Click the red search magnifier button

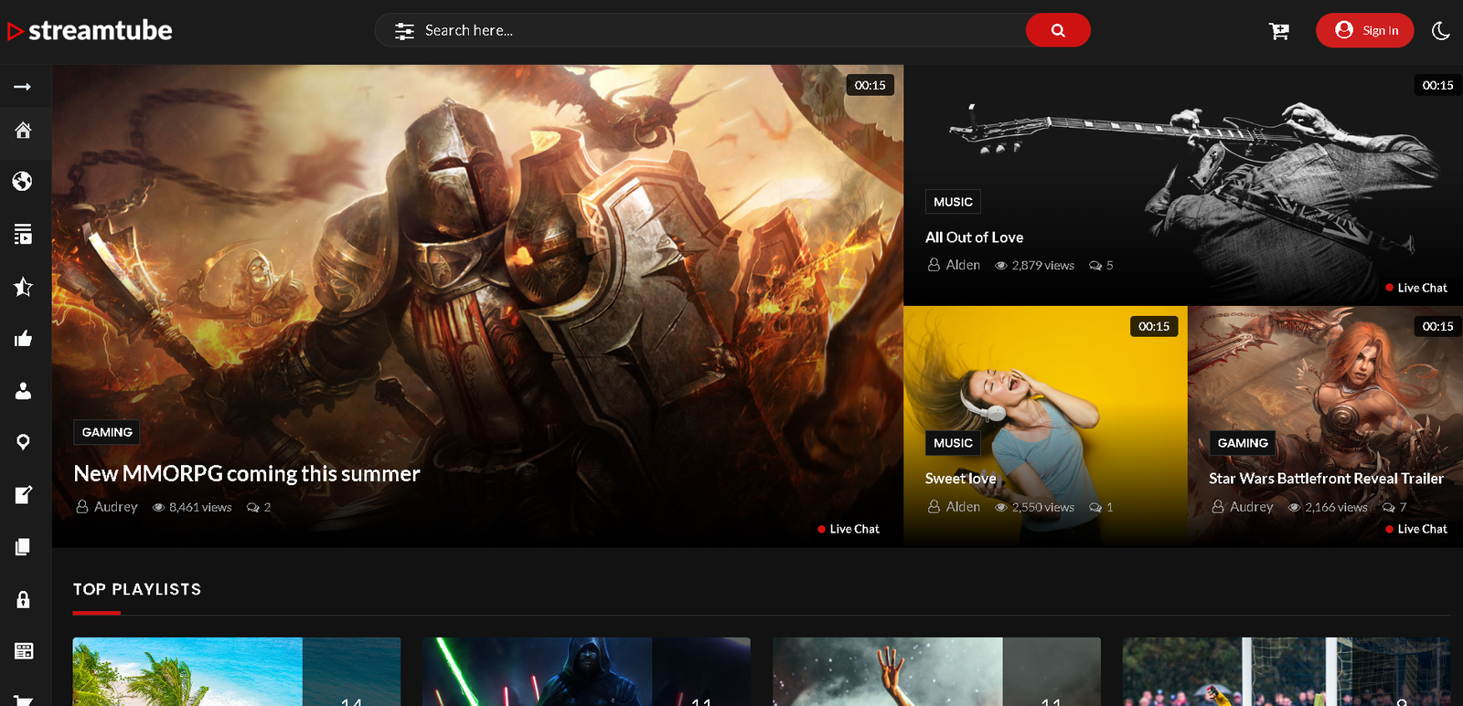[1058, 30]
